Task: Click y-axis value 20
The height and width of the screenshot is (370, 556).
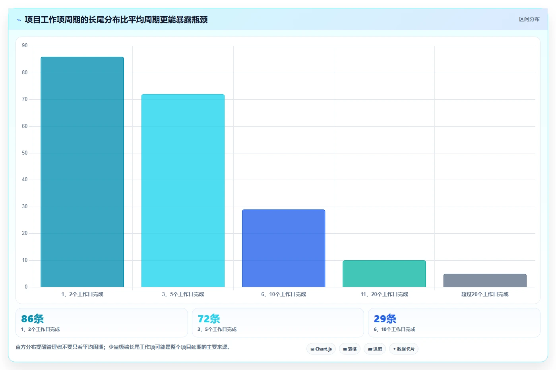Action: (x=25, y=233)
